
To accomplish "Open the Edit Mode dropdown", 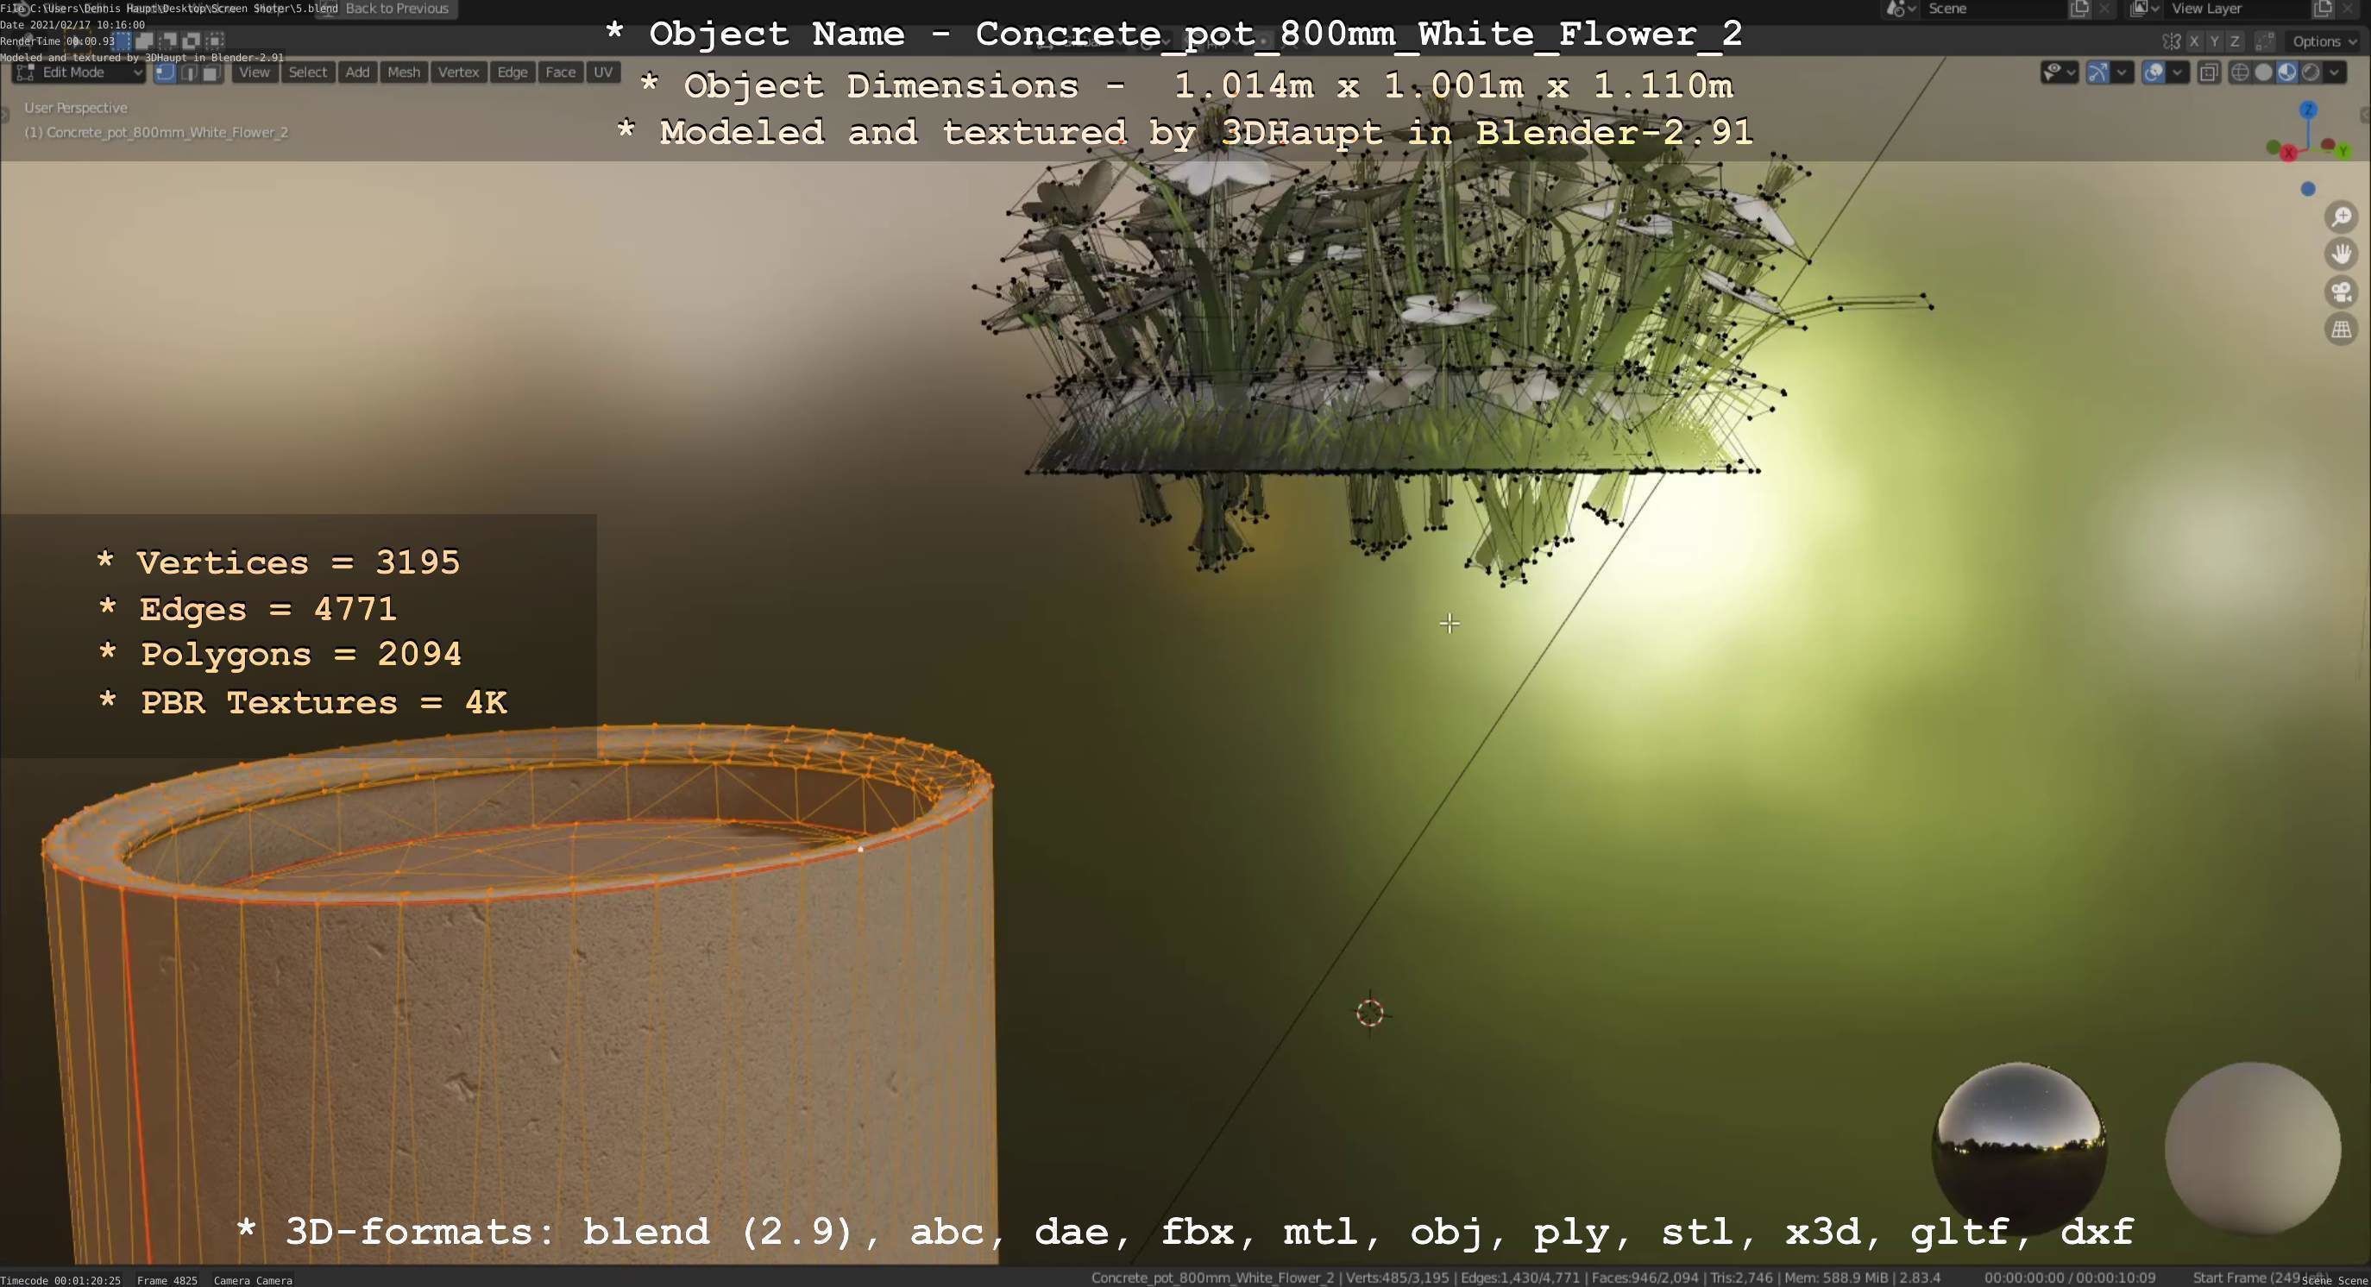I will (80, 72).
